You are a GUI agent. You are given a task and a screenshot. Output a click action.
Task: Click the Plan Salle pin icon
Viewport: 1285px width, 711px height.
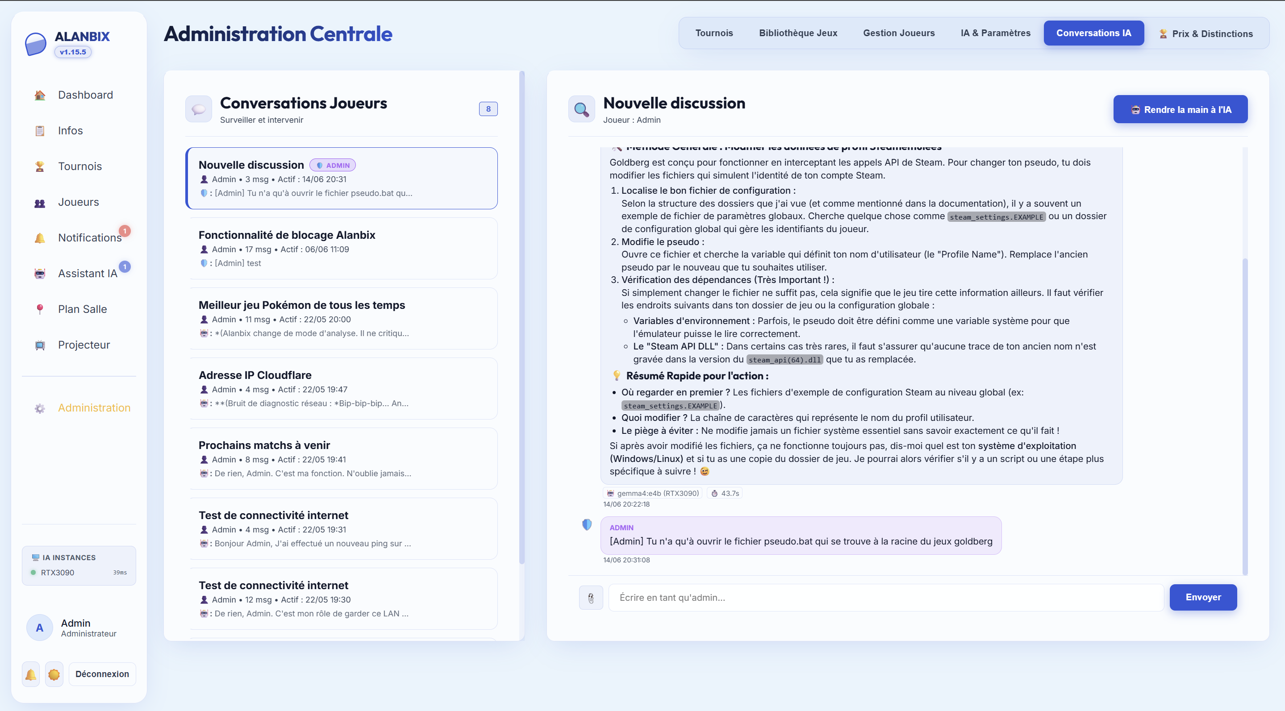pyautogui.click(x=40, y=309)
